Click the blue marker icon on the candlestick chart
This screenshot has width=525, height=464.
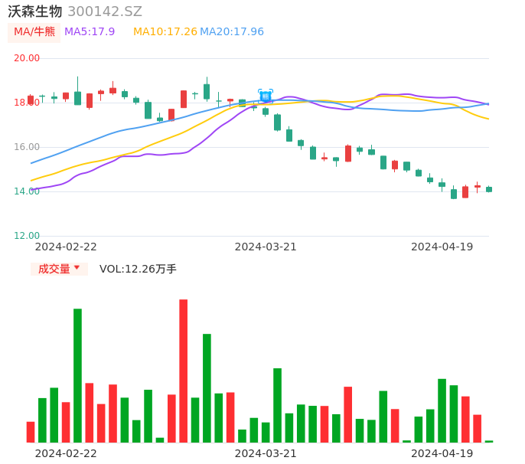pos(266,96)
